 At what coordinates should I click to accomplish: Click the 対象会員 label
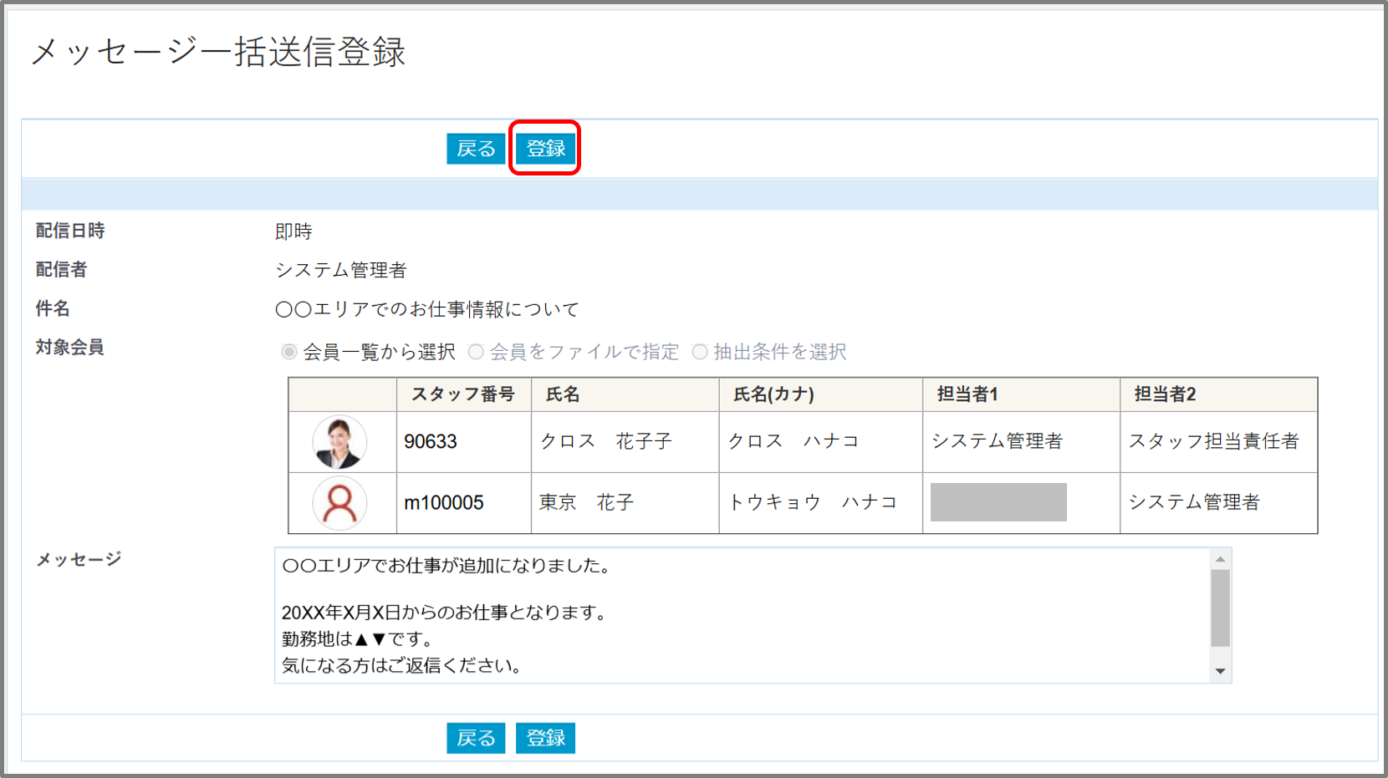70,347
